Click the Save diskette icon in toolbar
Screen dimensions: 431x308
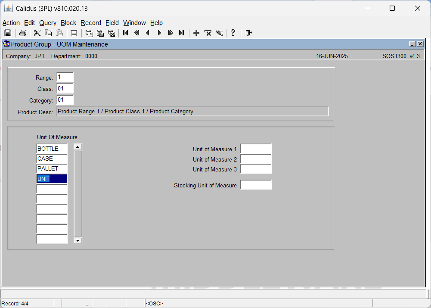tap(8, 33)
